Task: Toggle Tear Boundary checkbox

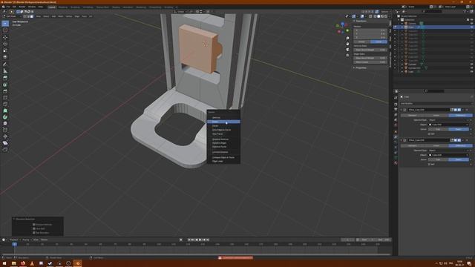Action: (x=34, y=233)
